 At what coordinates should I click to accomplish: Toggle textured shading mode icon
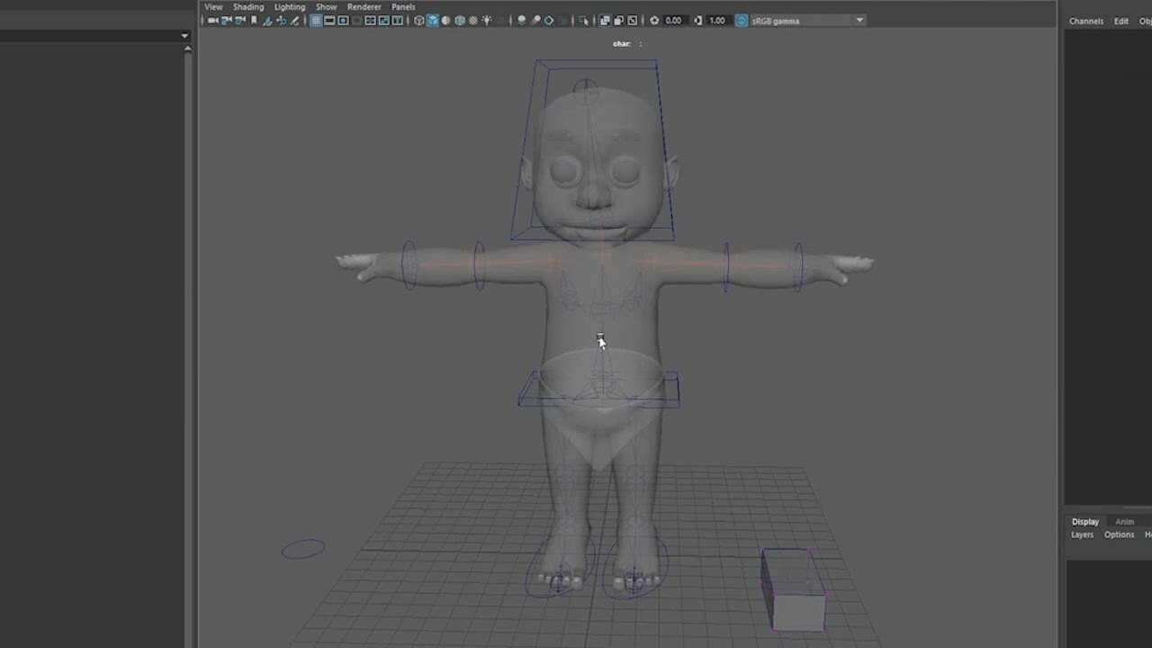pyautogui.click(x=460, y=20)
